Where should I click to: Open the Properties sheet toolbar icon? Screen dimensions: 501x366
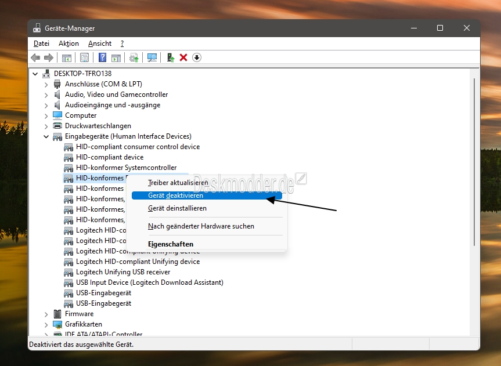tap(84, 58)
